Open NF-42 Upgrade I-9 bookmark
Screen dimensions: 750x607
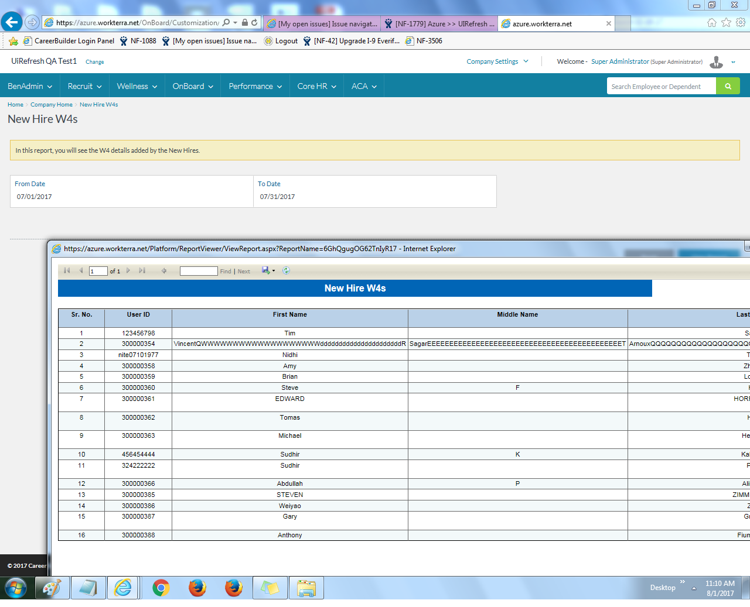coord(351,41)
